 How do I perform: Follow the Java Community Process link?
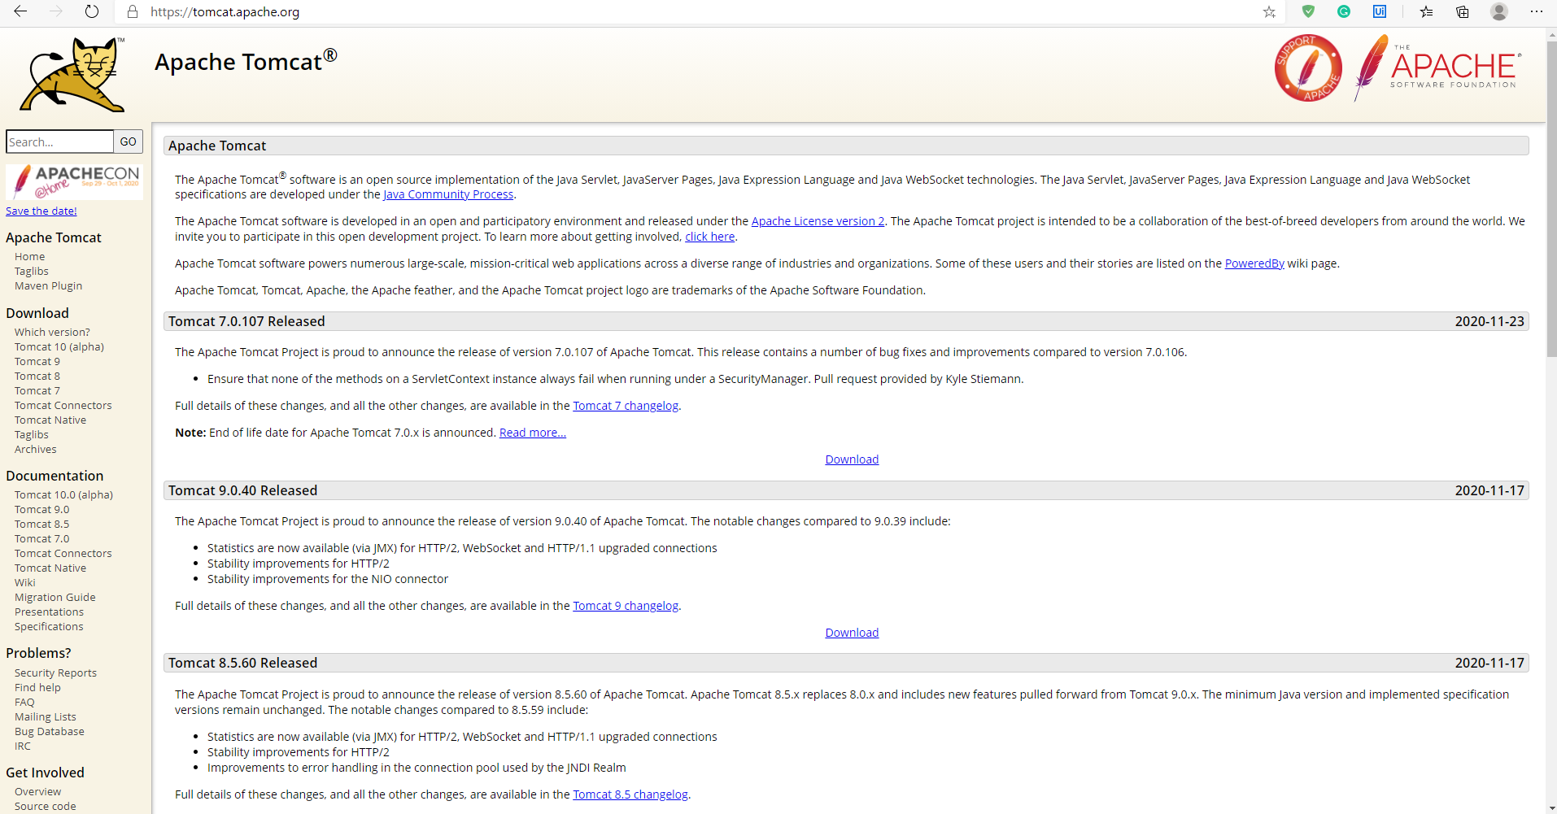coord(448,194)
